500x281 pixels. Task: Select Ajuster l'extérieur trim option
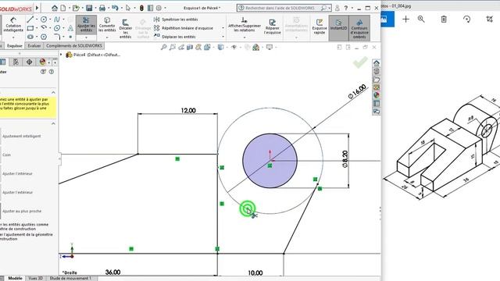pyautogui.click(x=17, y=193)
